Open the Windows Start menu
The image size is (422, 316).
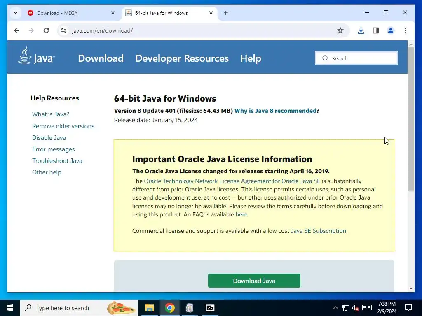coord(10,308)
